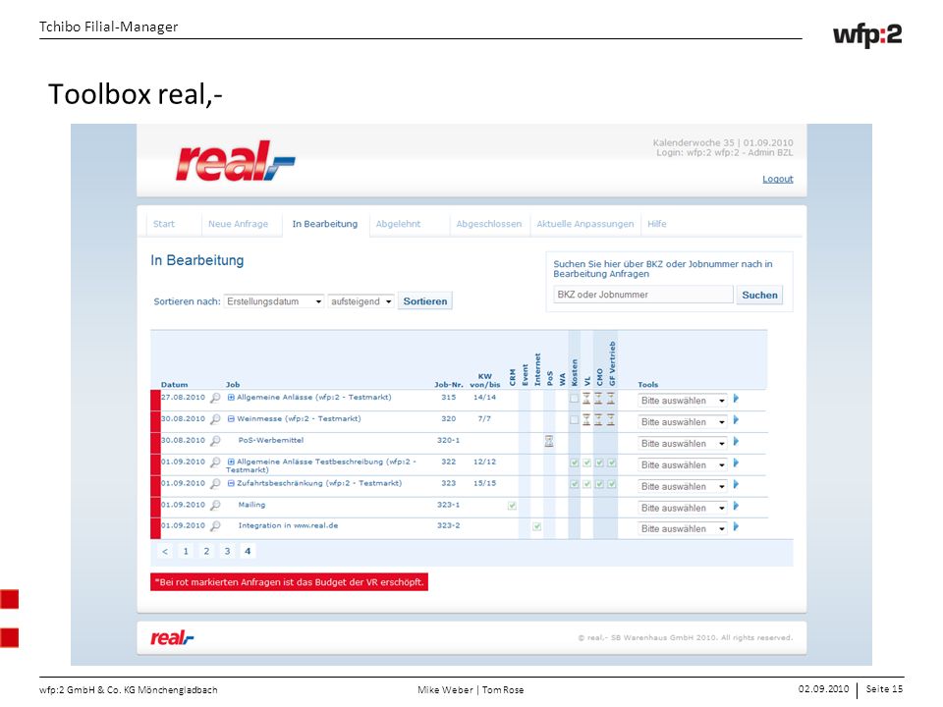943x707 pixels.
Task: Open the magnifier icon for job 322
Action: point(215,462)
